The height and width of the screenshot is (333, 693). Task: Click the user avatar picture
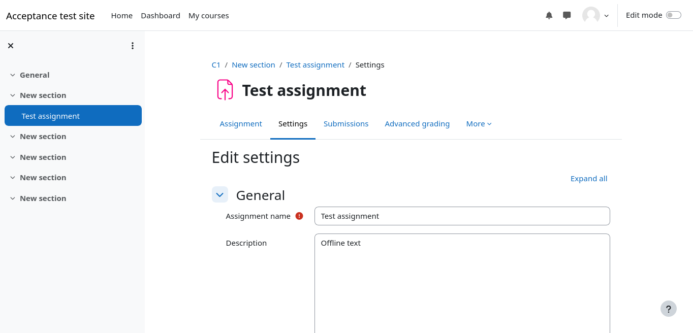pyautogui.click(x=591, y=15)
